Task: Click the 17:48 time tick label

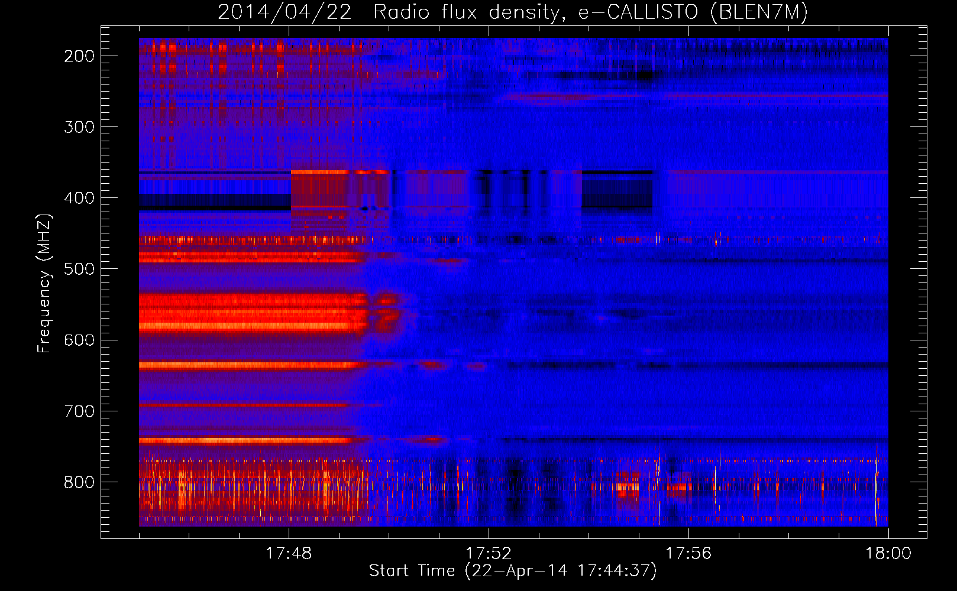Action: pyautogui.click(x=289, y=554)
